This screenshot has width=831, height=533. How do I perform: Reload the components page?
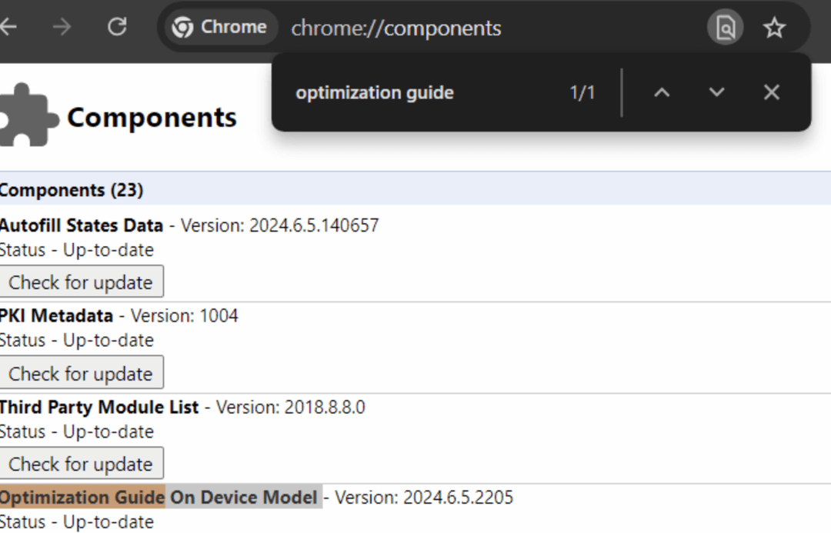(x=117, y=26)
